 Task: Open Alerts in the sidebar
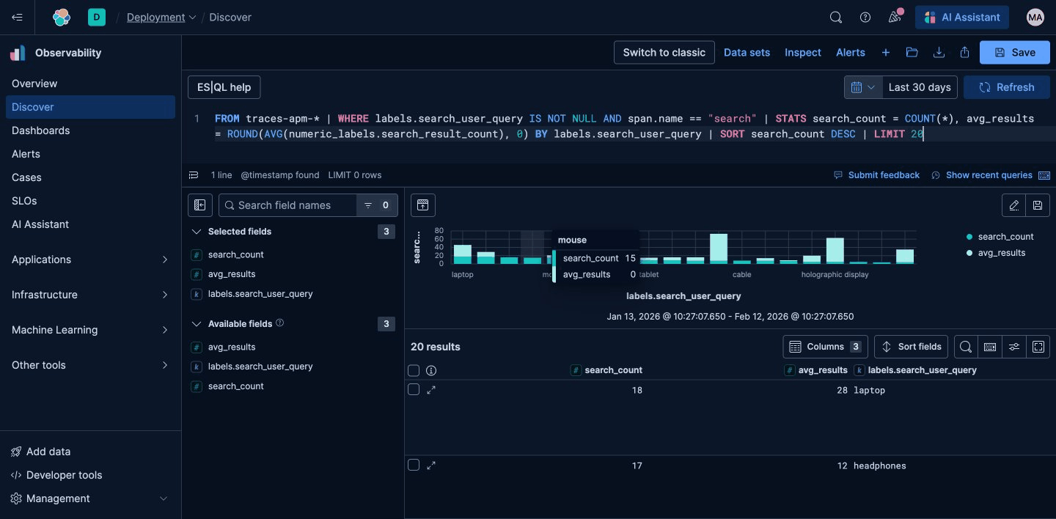90,154
